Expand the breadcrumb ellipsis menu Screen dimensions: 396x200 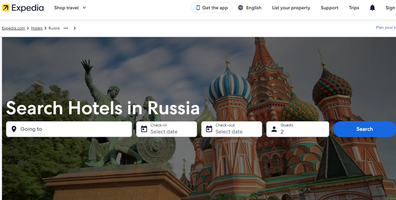[x=66, y=28]
